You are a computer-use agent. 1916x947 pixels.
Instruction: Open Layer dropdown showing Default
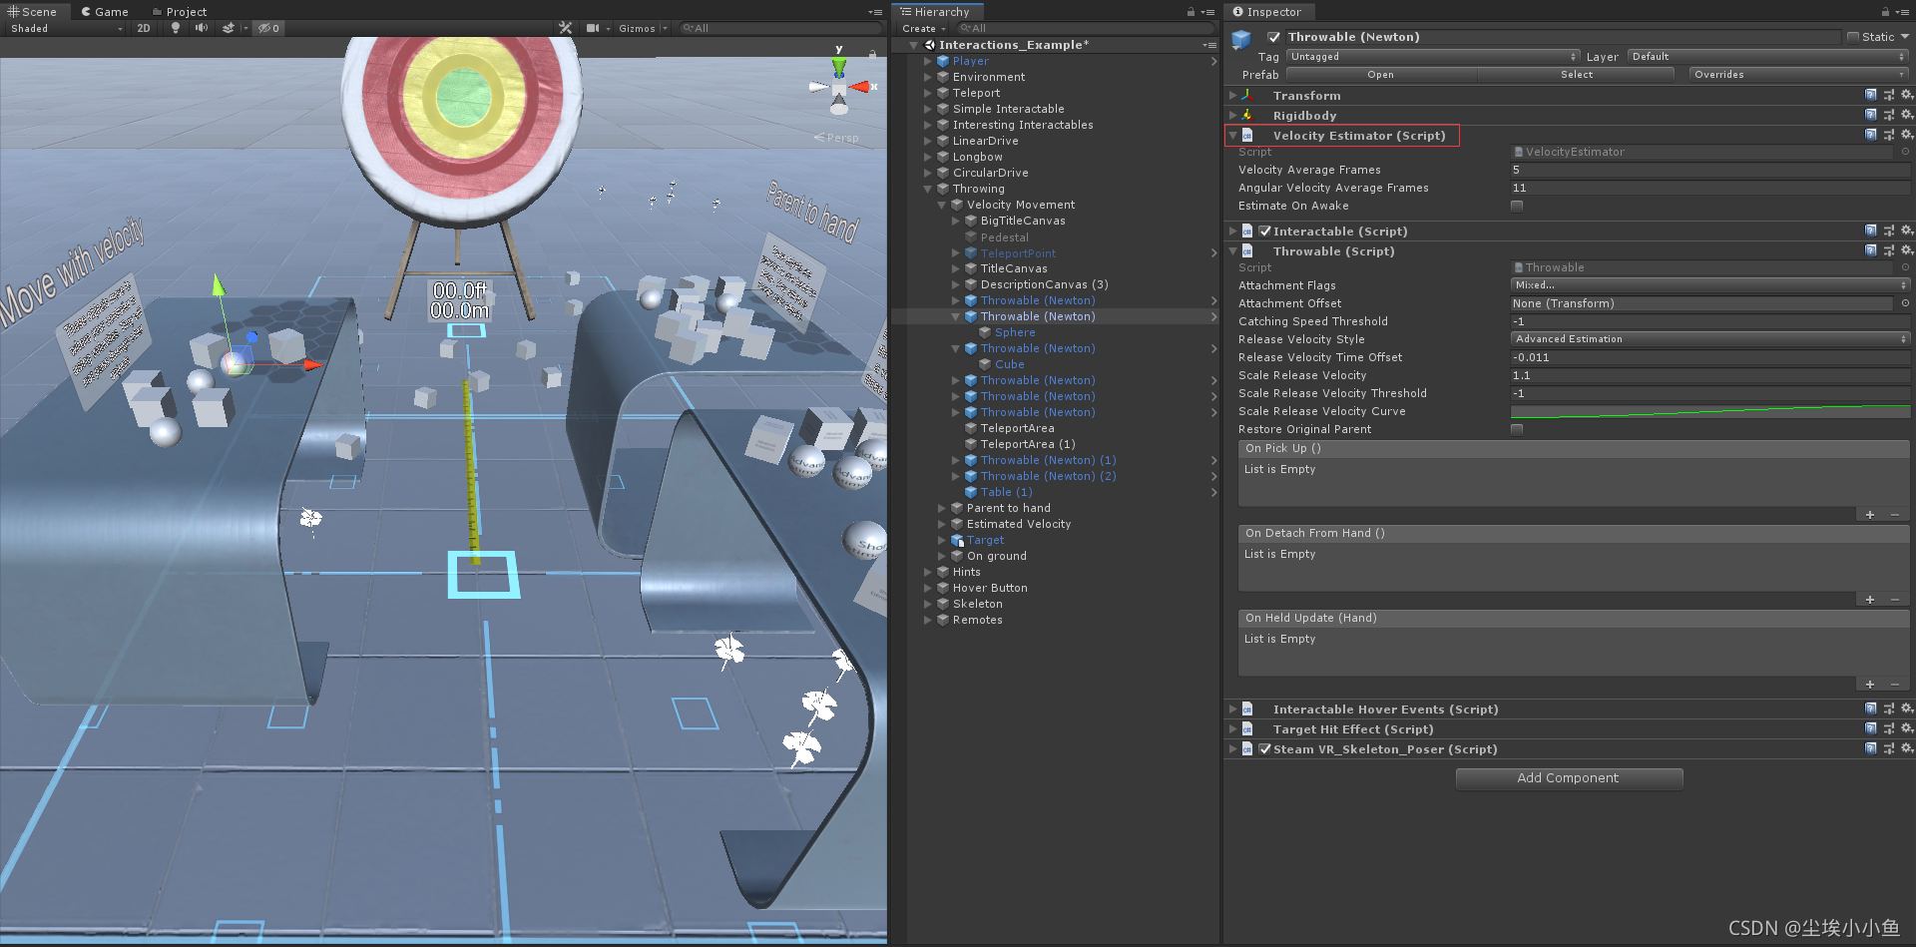[1768, 57]
